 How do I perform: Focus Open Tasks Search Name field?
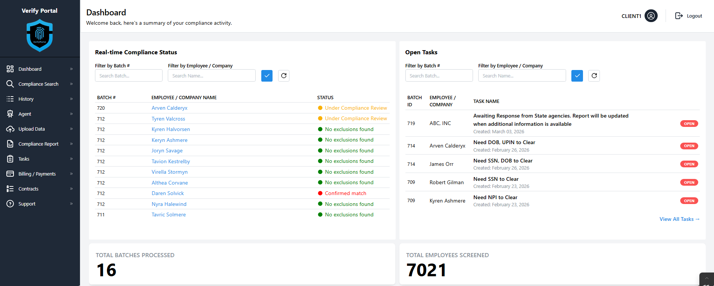point(522,76)
